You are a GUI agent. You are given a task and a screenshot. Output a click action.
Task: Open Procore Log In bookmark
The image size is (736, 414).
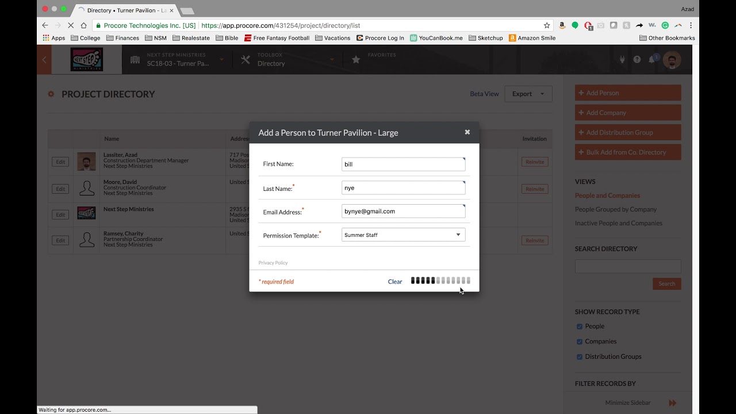tap(380, 38)
